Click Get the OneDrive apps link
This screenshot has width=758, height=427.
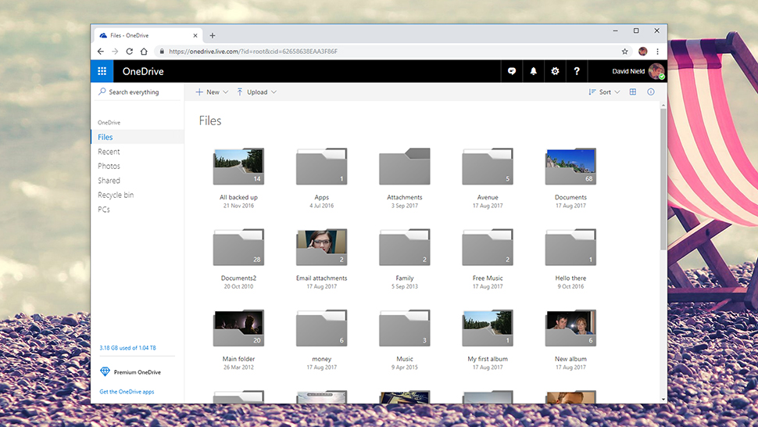coord(127,392)
